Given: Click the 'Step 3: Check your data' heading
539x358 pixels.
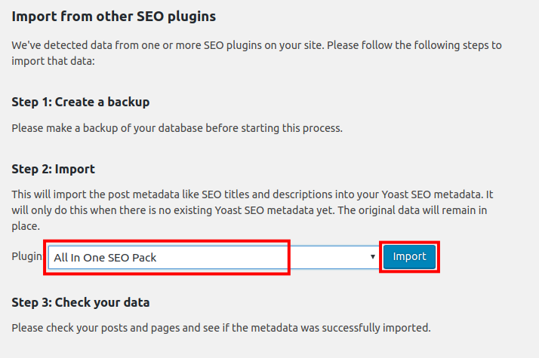Looking at the screenshot, I should (x=81, y=302).
